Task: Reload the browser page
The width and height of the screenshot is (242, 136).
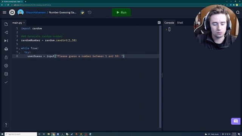Action: [x=8, y=5]
